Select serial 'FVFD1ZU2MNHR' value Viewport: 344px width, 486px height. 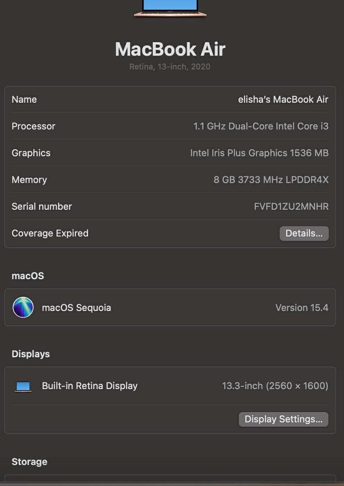tap(291, 206)
